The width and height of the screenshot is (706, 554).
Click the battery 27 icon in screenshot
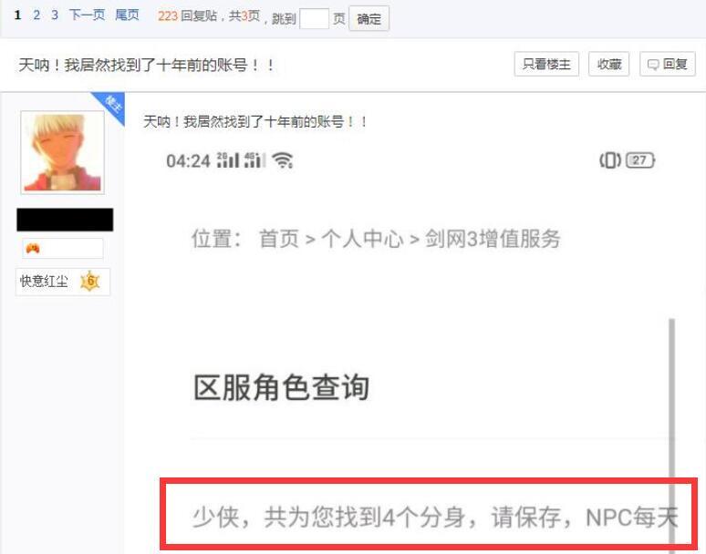(x=640, y=160)
